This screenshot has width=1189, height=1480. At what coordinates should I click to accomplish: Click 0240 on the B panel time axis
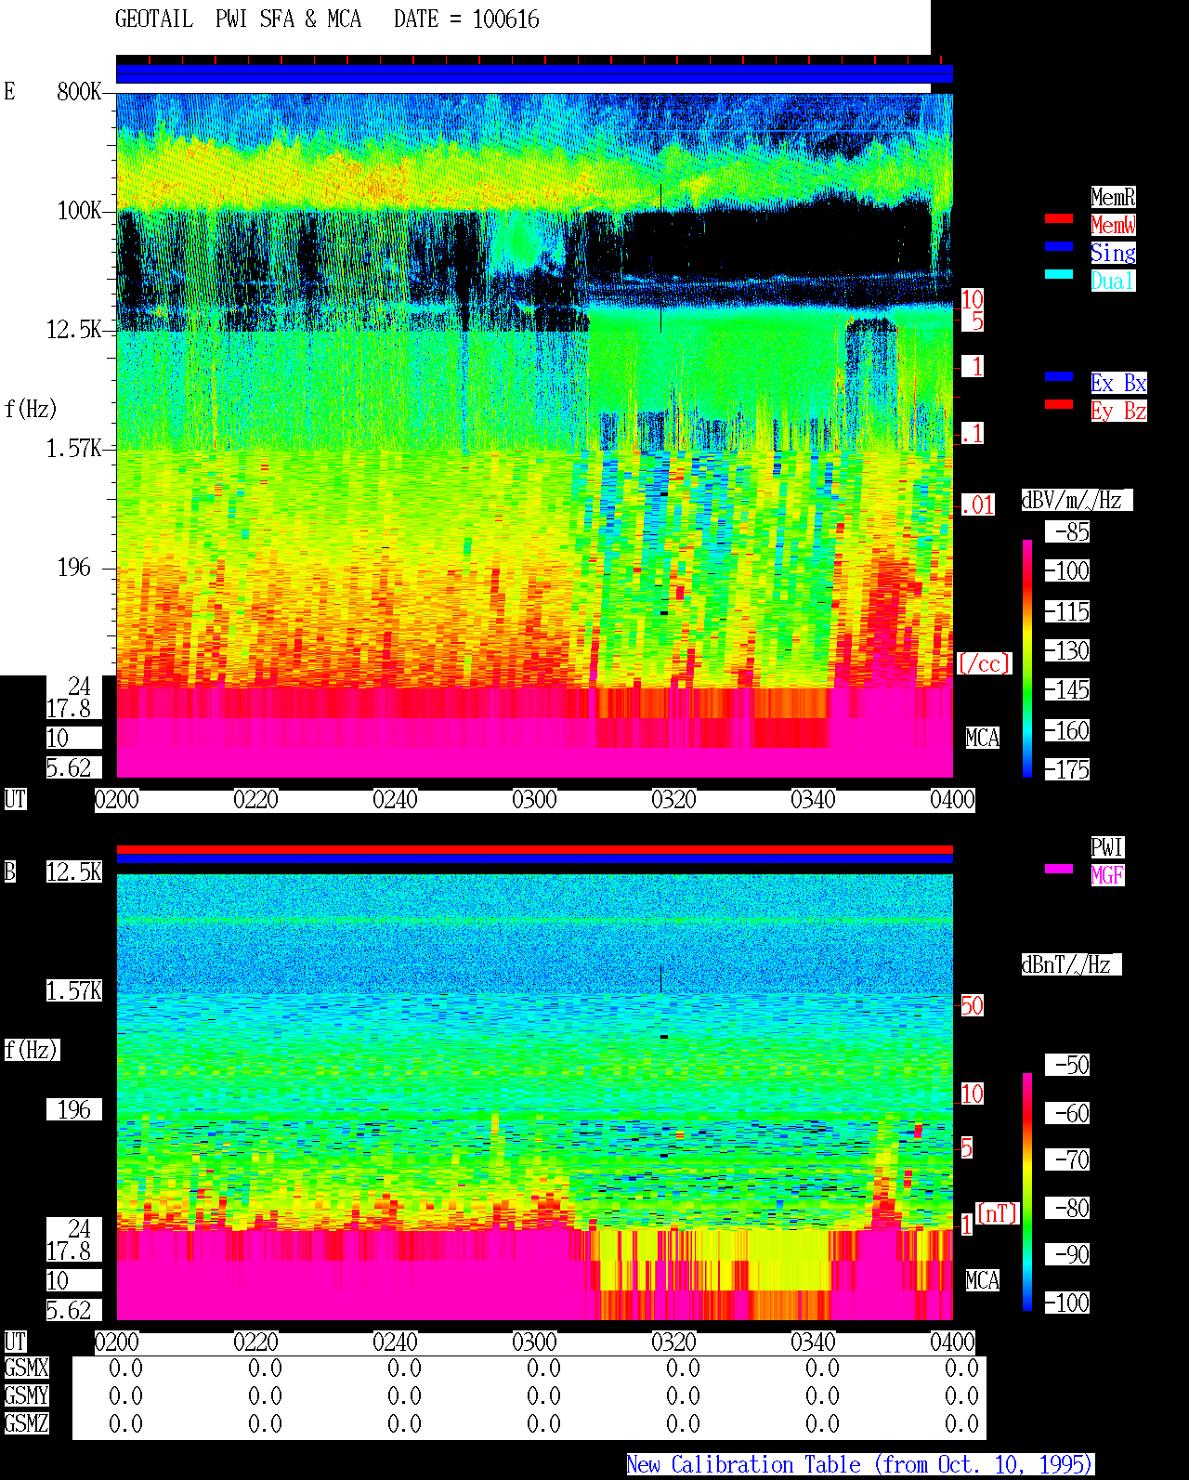396,1342
